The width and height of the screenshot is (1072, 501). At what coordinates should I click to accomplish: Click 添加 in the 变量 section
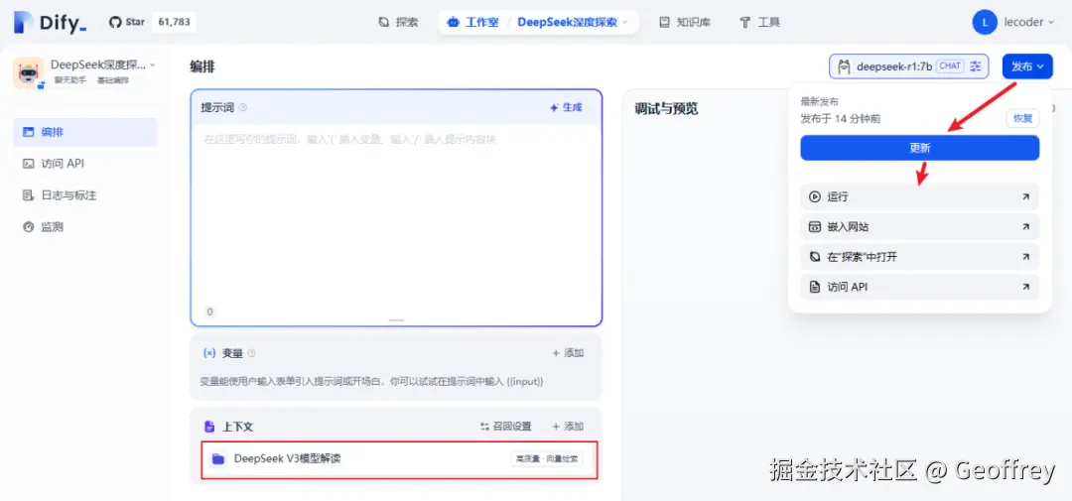point(568,352)
